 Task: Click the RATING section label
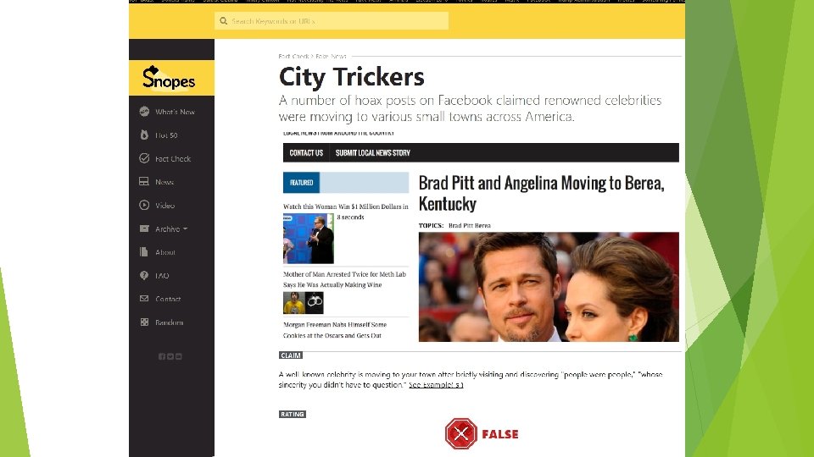293,414
